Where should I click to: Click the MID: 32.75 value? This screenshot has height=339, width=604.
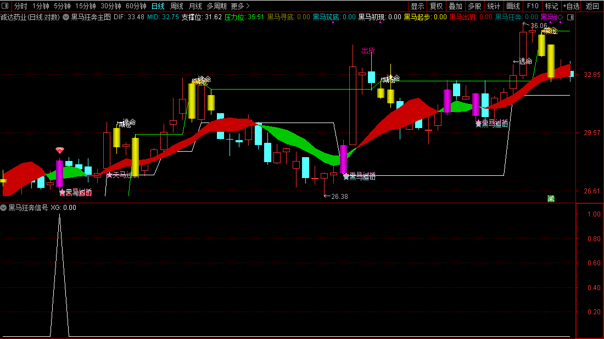pos(163,18)
